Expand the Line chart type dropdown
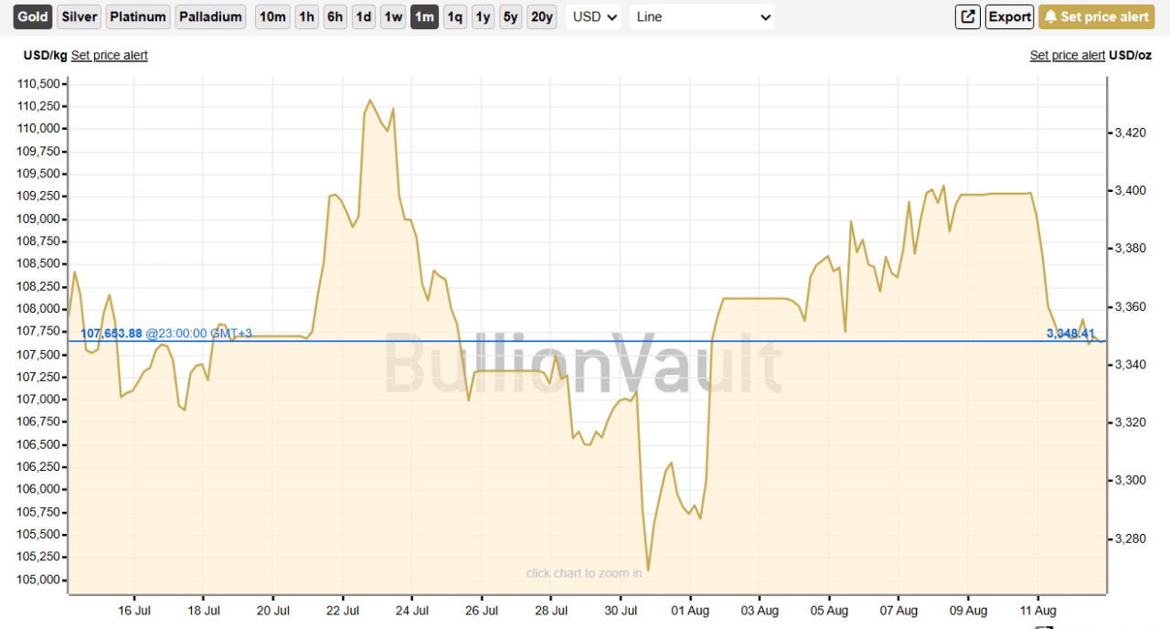This screenshot has width=1170, height=629. click(702, 16)
